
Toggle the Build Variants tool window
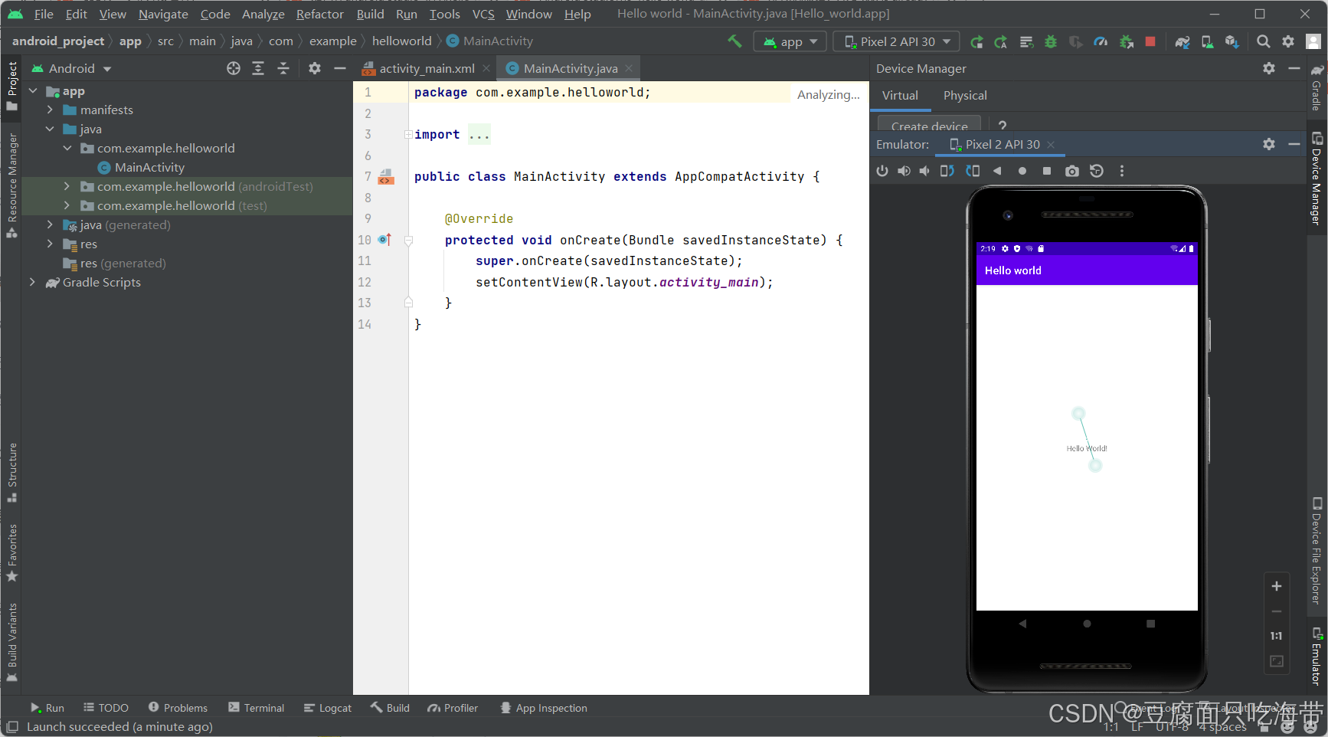(x=12, y=641)
